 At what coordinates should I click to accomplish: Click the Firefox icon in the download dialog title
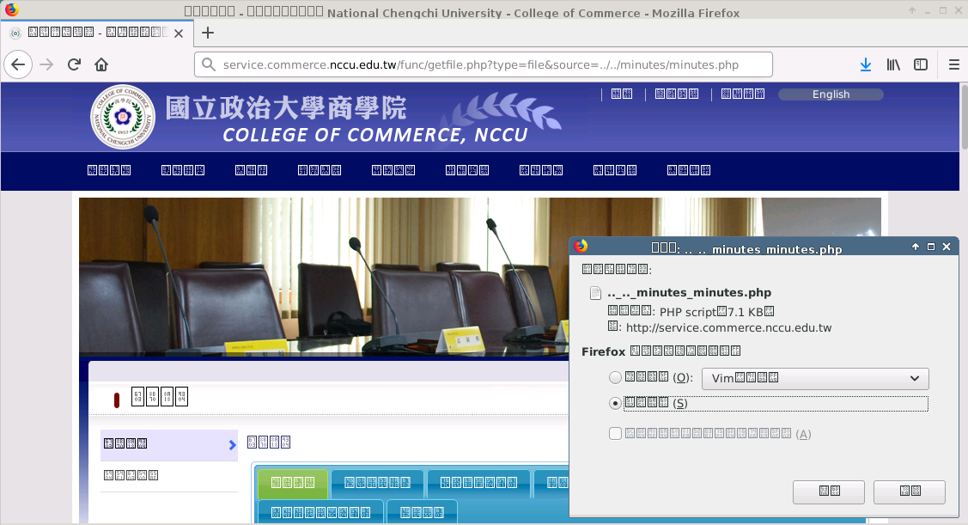(x=581, y=247)
